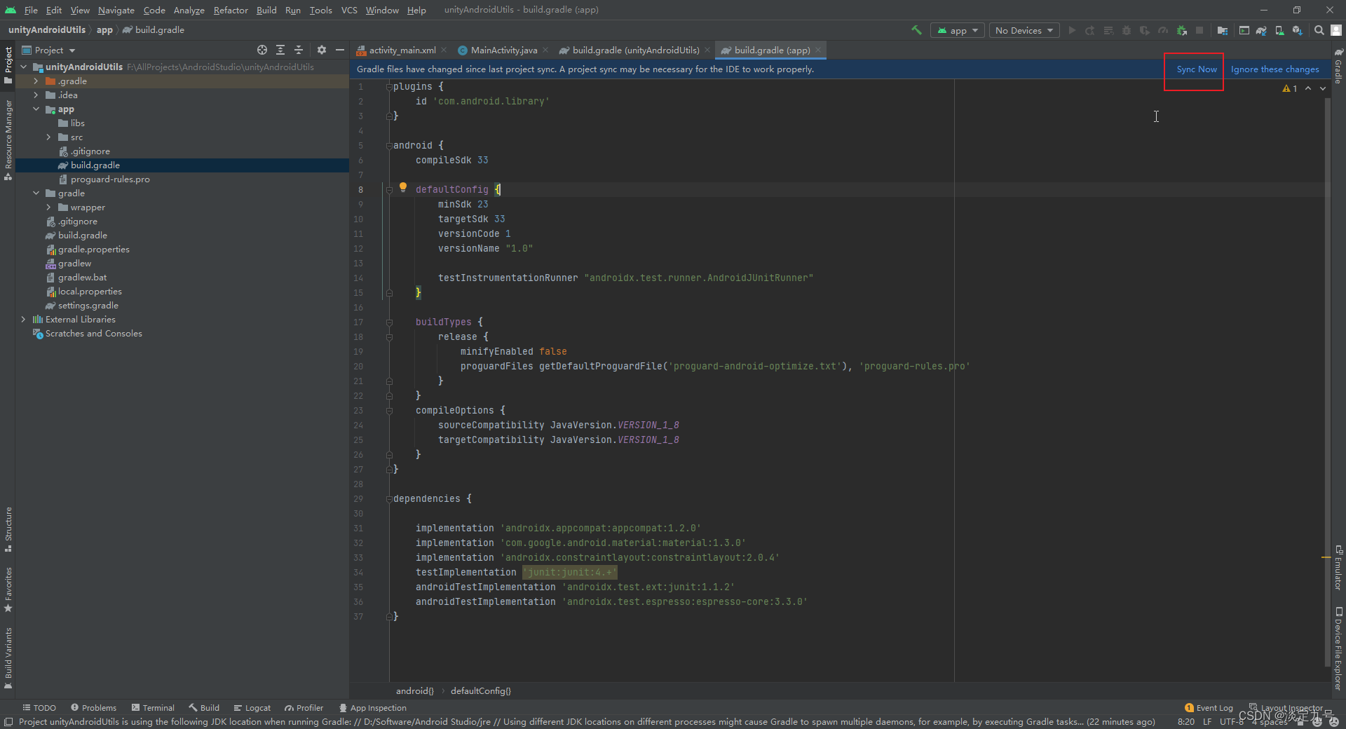1346x729 pixels.
Task: Open Project panel gear options
Action: coord(322,50)
